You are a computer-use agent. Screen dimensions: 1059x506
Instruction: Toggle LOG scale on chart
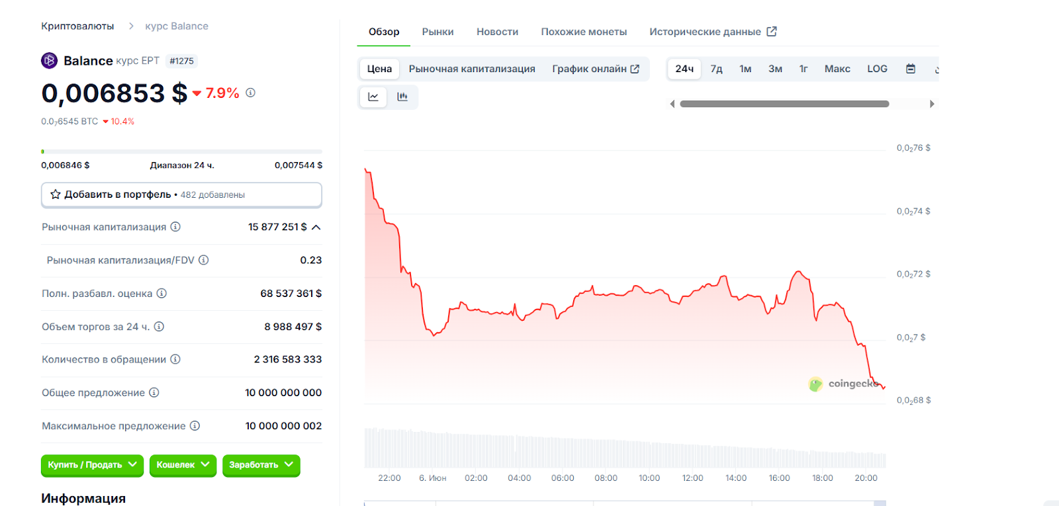coord(877,69)
